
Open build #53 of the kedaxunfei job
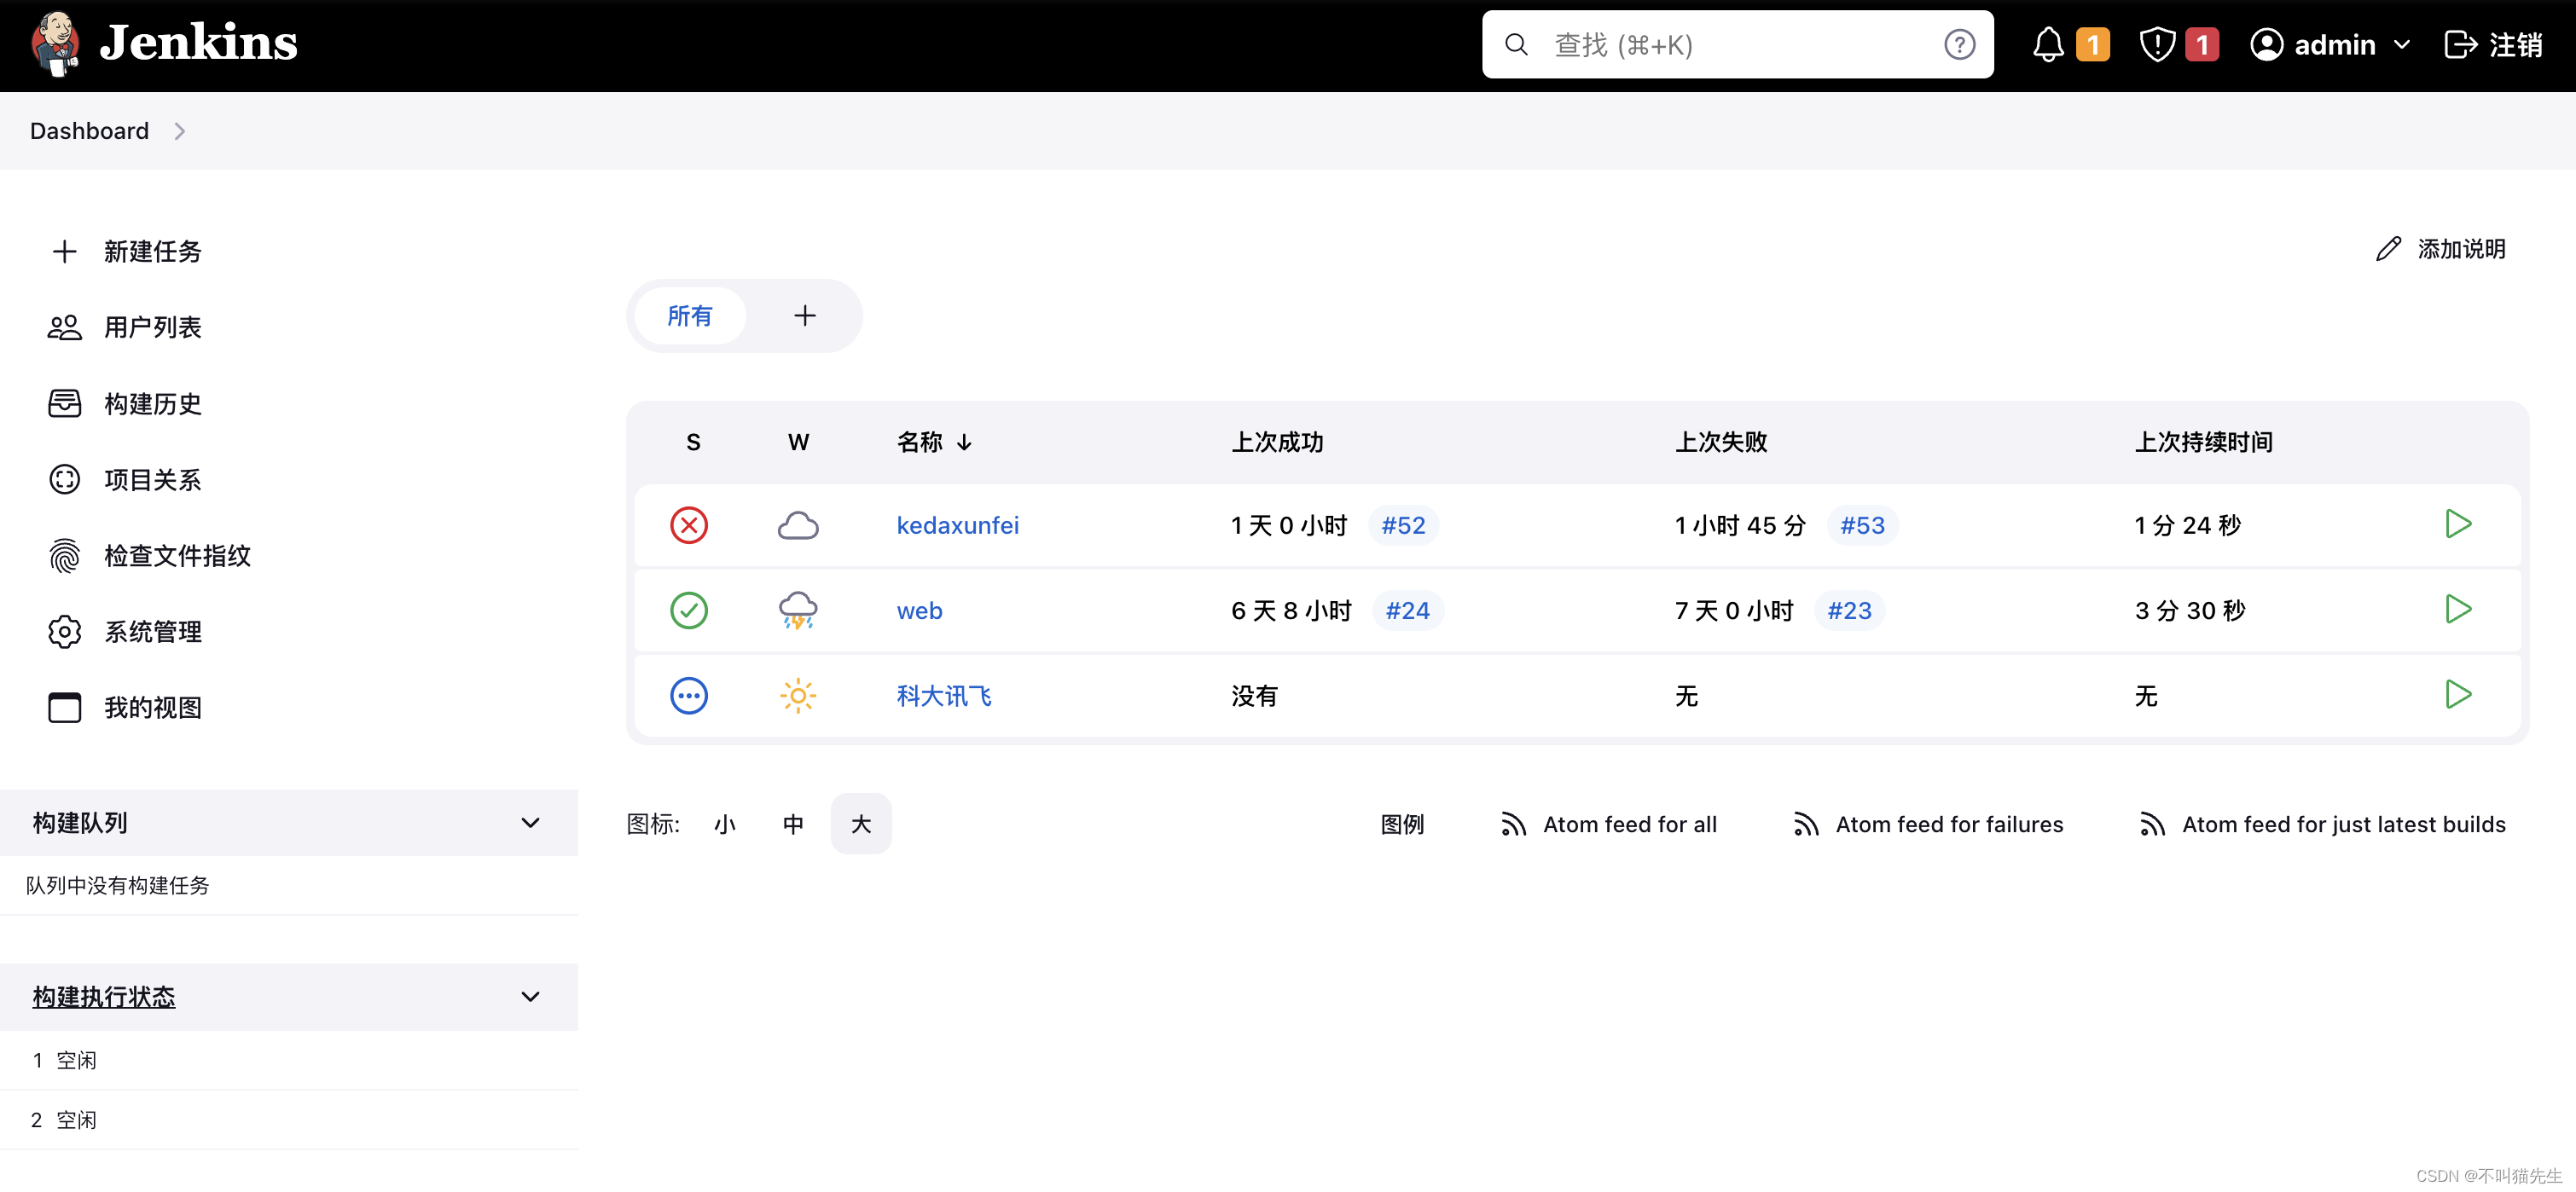click(1862, 525)
